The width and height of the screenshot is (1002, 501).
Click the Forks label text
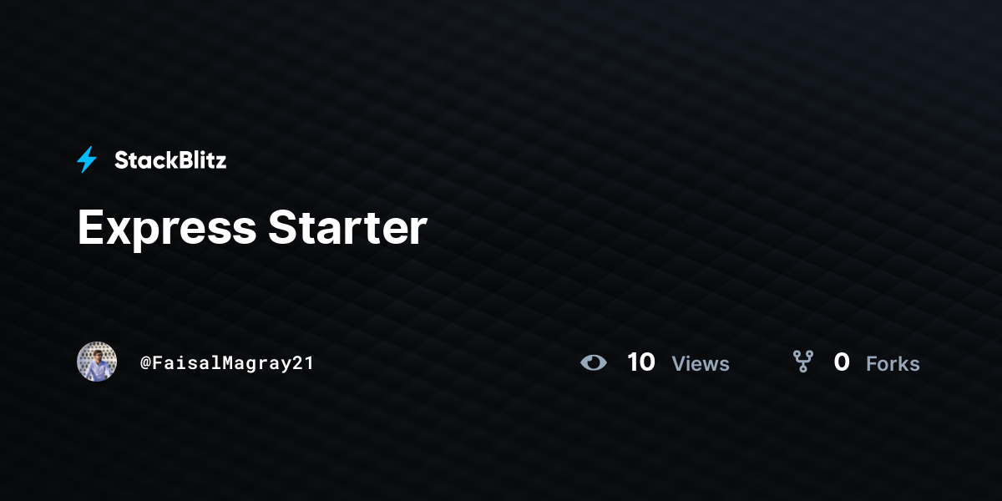click(893, 363)
